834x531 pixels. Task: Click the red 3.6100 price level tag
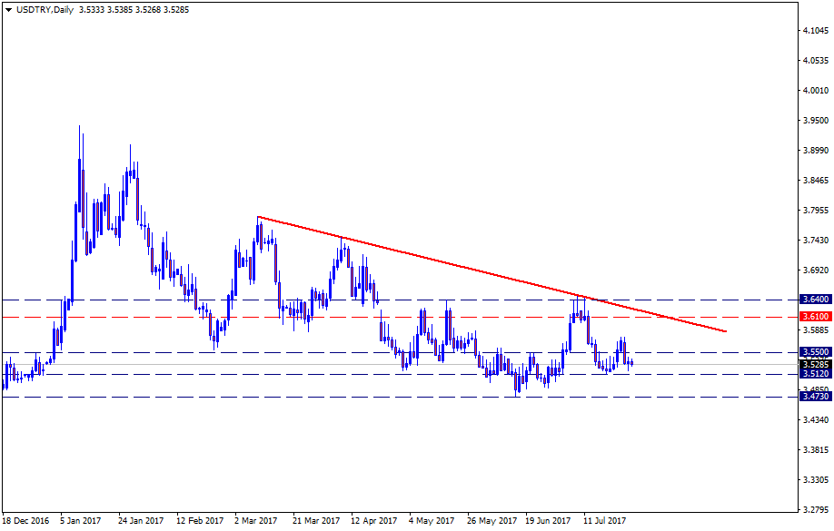pos(814,317)
